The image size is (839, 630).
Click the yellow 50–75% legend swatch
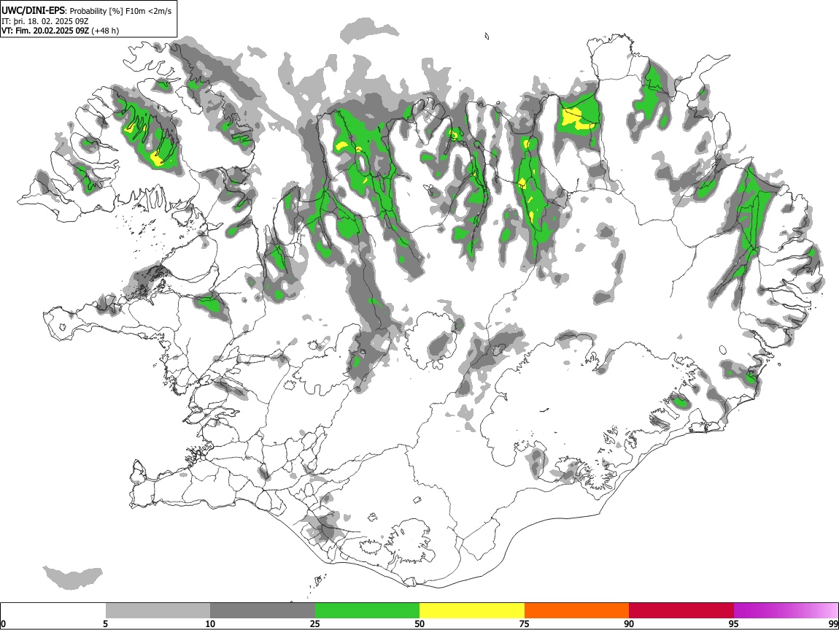(472, 610)
